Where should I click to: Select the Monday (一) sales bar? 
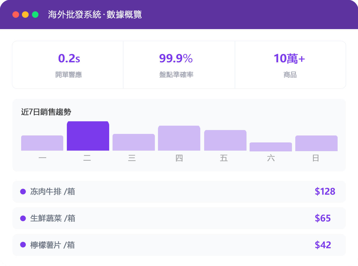point(42,143)
